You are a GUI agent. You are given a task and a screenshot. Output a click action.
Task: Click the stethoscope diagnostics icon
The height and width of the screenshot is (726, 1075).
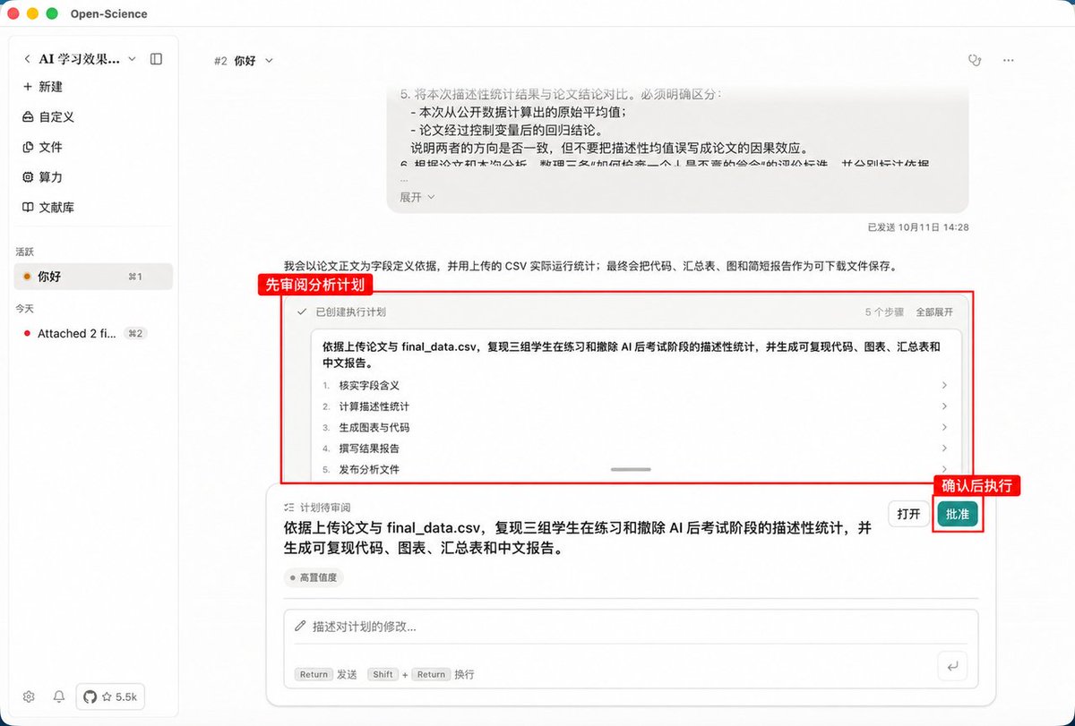(x=974, y=60)
